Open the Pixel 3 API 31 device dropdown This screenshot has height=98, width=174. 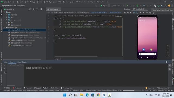117,5
